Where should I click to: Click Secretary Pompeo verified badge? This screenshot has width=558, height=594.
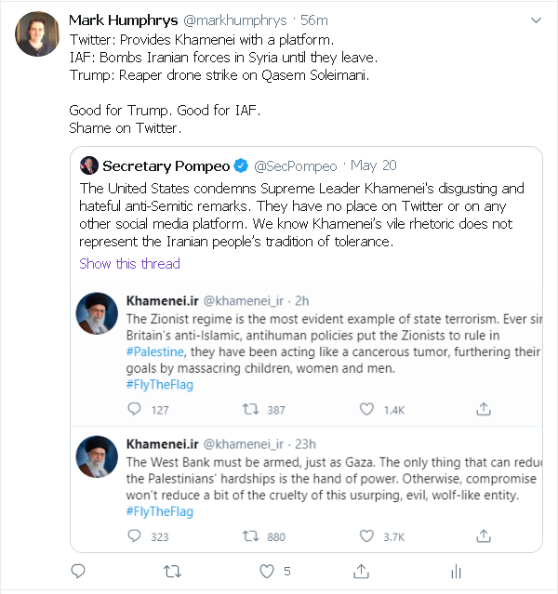[x=240, y=165]
